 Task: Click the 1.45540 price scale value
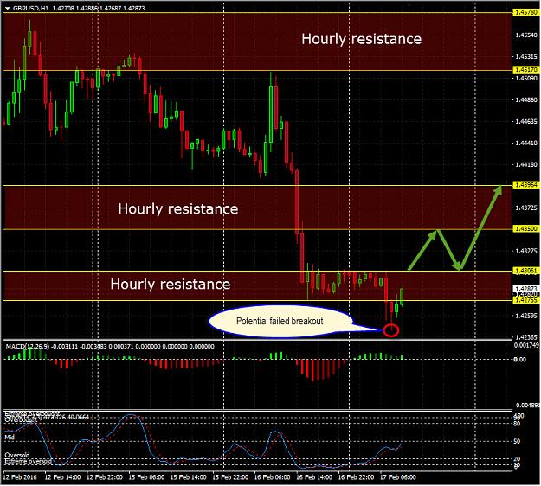(526, 35)
